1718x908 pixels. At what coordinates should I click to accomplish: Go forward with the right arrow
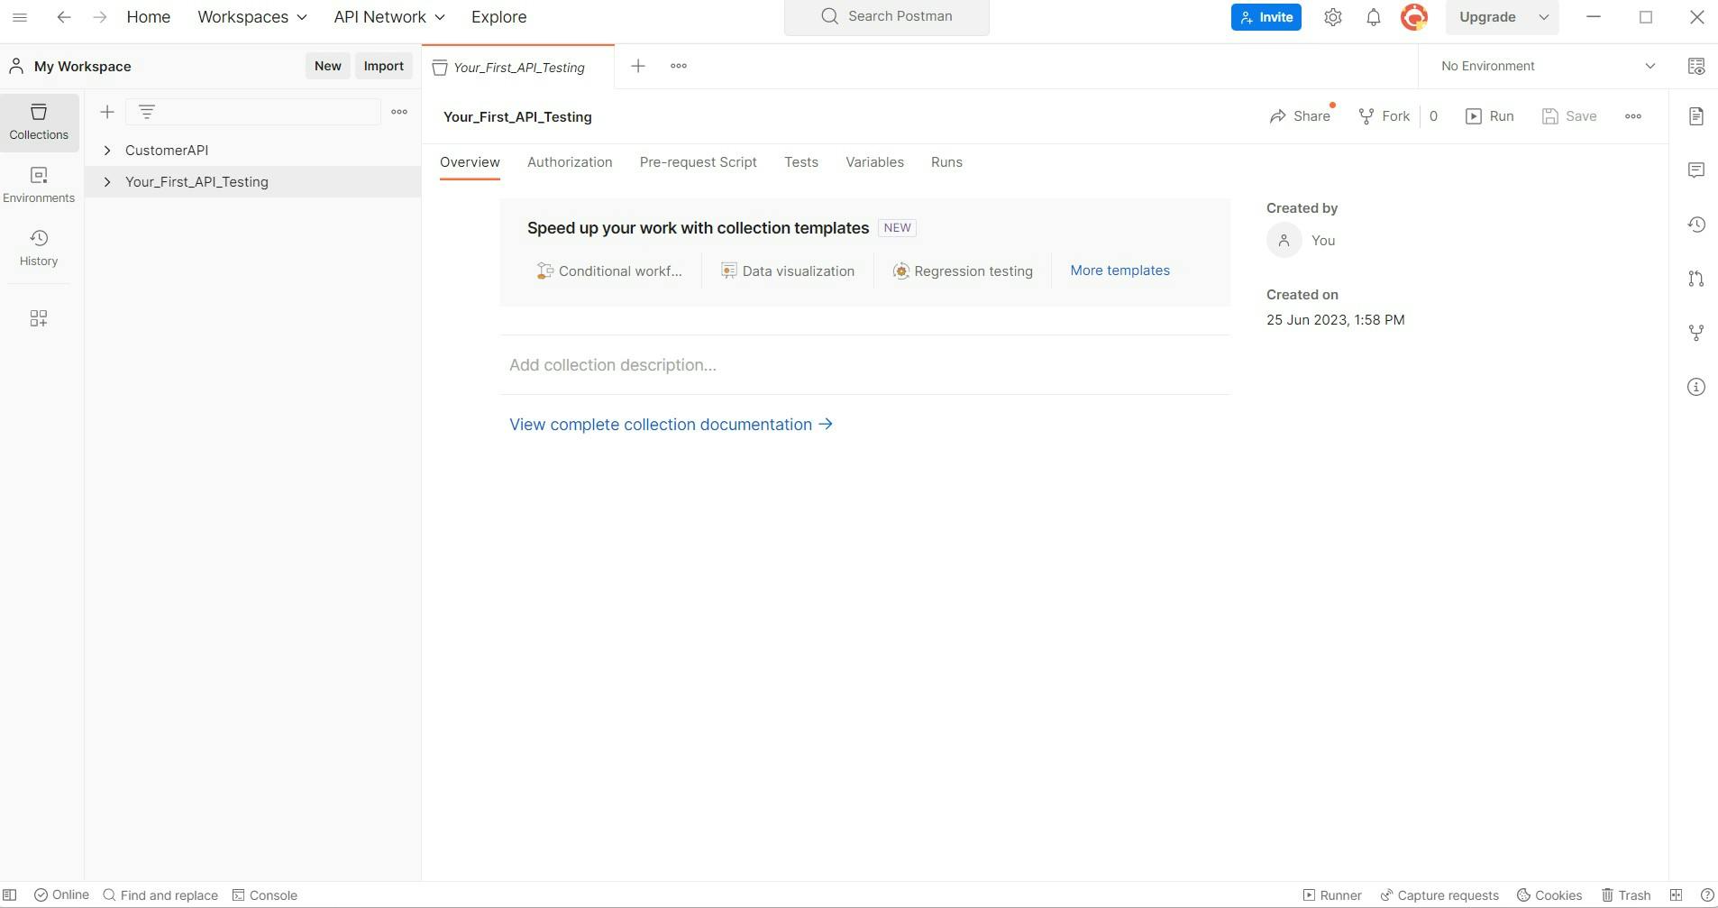[x=100, y=17]
